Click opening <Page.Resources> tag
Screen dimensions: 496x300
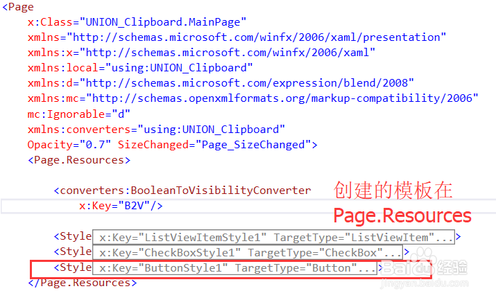click(79, 160)
